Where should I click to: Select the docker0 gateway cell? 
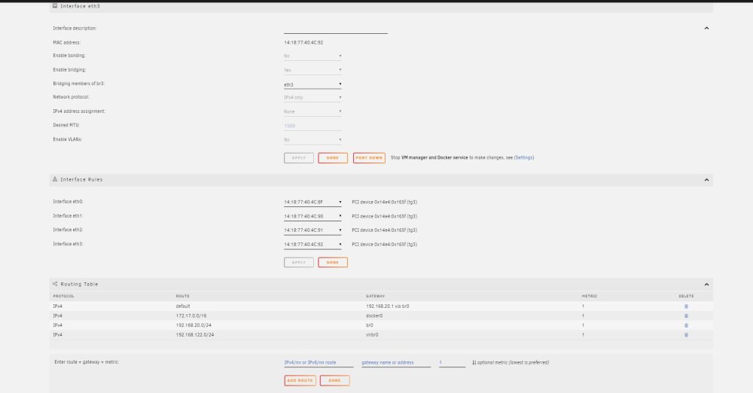click(x=374, y=315)
